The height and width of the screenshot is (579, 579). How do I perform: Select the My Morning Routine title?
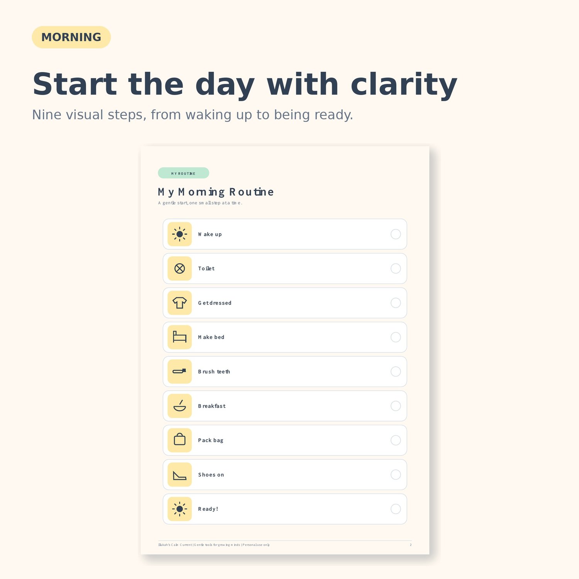[x=216, y=192]
